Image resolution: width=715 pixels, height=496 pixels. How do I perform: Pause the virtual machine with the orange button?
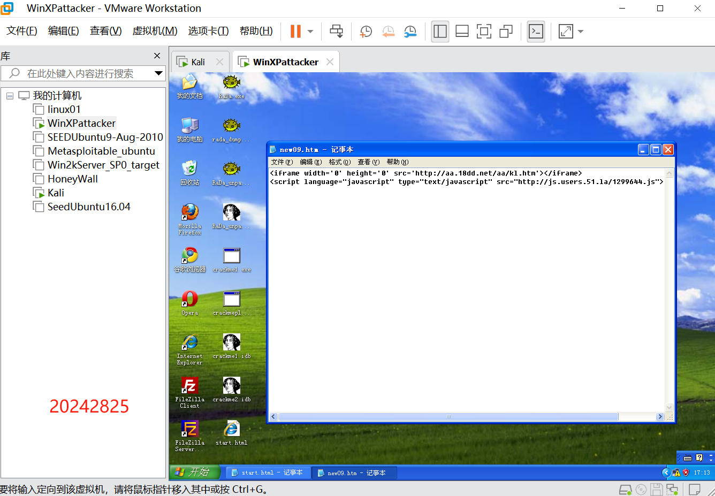pyautogui.click(x=295, y=32)
